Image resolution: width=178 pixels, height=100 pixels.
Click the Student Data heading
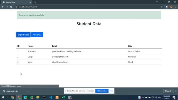click(89, 24)
